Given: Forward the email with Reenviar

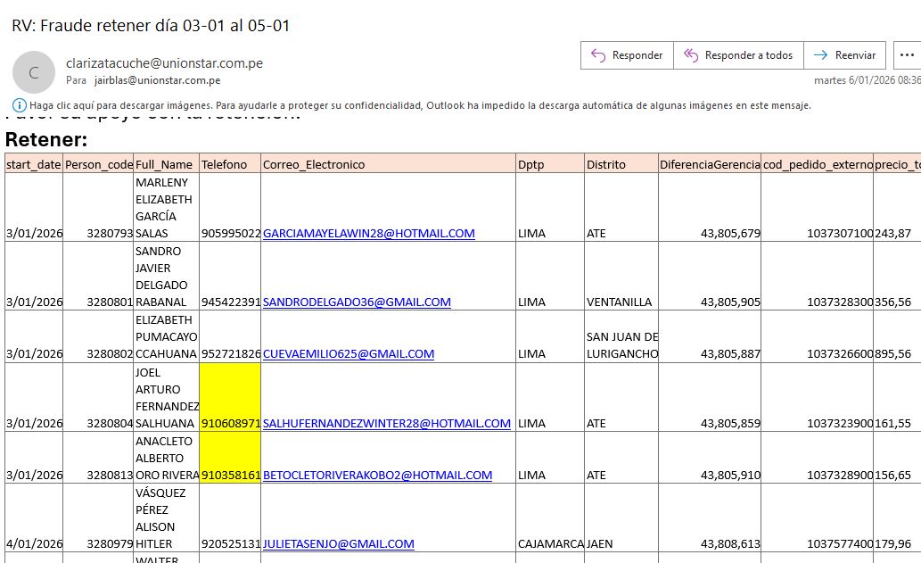Looking at the screenshot, I should tap(845, 55).
